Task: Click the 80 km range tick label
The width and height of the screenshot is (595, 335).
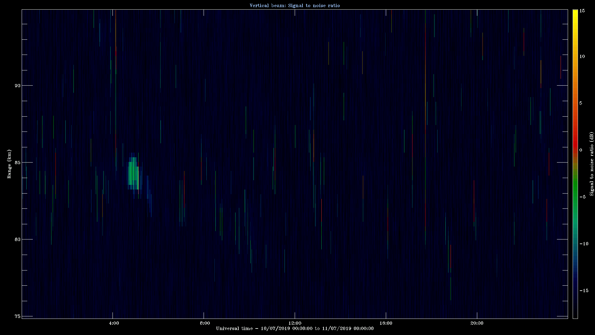Action: pyautogui.click(x=17, y=239)
